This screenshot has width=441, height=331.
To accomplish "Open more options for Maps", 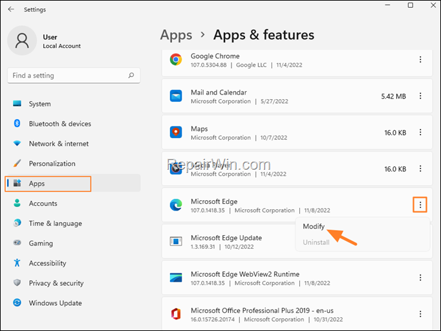I will point(420,132).
